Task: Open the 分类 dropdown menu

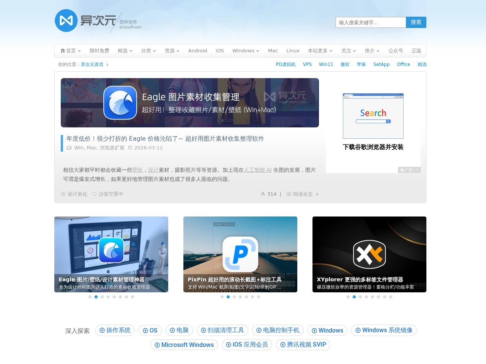Action: pos(148,50)
